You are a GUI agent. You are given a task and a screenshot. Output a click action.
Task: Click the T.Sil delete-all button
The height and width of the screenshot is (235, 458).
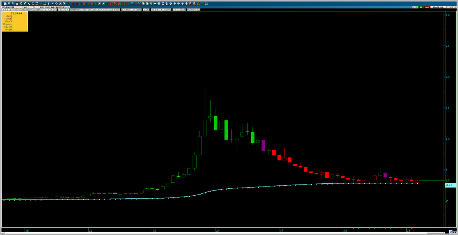[x=98, y=10]
